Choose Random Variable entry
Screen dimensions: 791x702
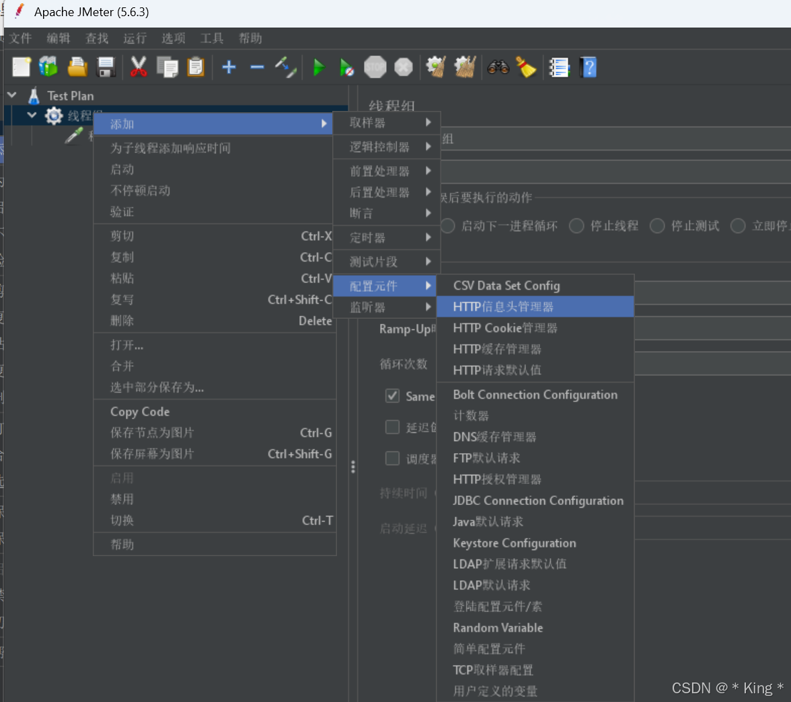pyautogui.click(x=535, y=627)
